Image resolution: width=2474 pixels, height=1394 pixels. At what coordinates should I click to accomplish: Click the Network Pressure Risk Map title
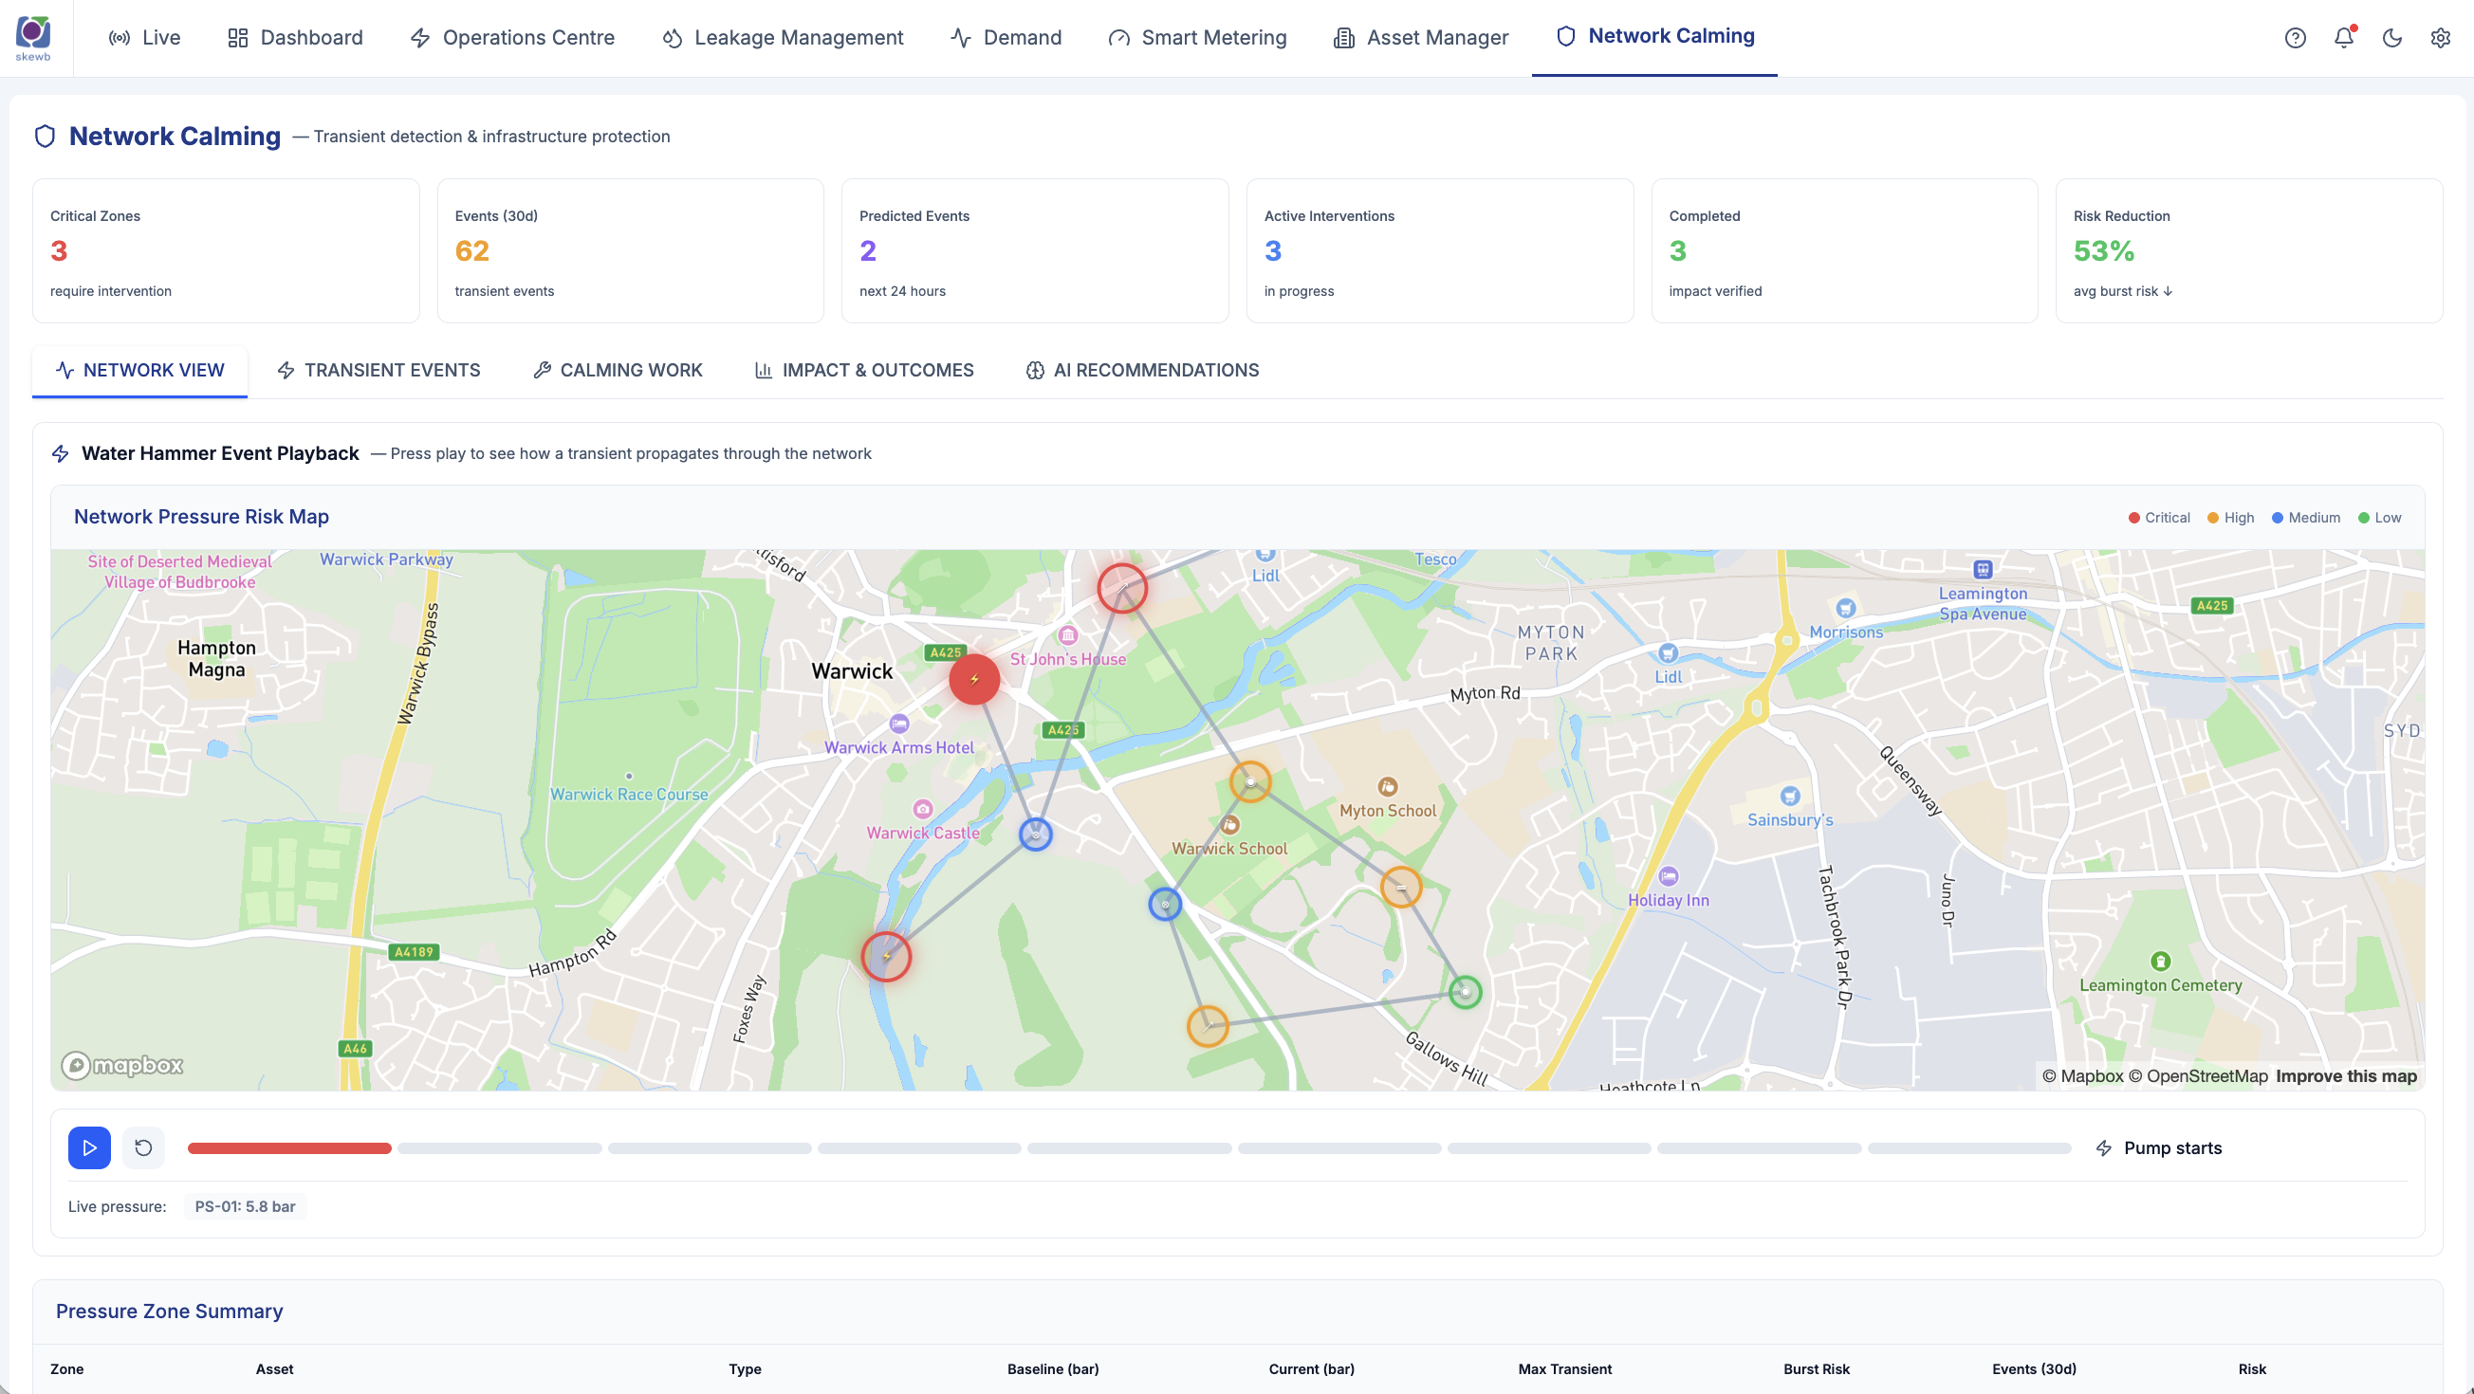click(202, 517)
